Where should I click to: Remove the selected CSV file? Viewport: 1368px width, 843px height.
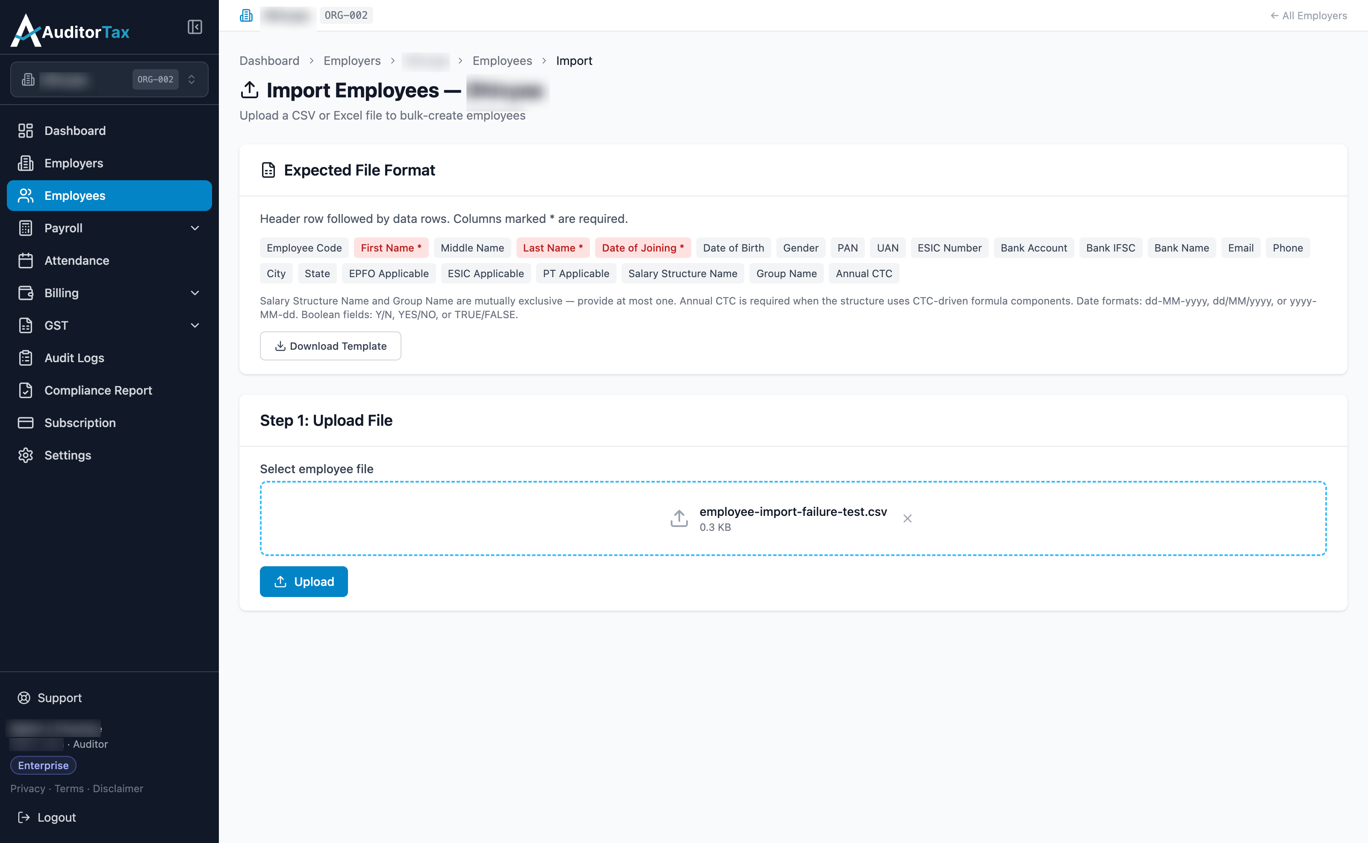coord(907,518)
